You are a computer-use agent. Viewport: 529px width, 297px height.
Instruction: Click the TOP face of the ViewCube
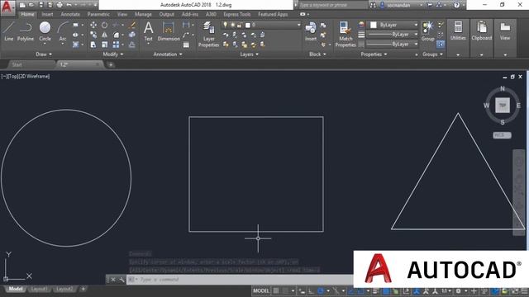tap(503, 106)
